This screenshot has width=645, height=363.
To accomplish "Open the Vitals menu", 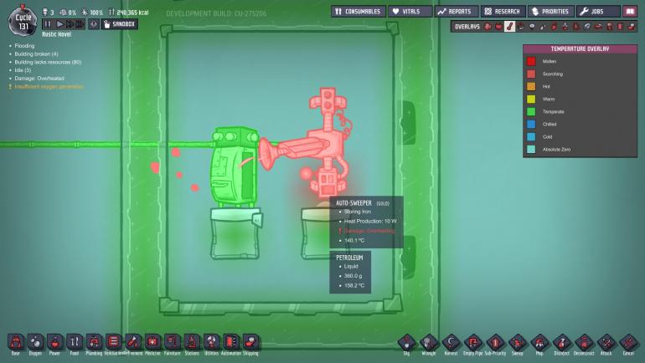I will (410, 12).
